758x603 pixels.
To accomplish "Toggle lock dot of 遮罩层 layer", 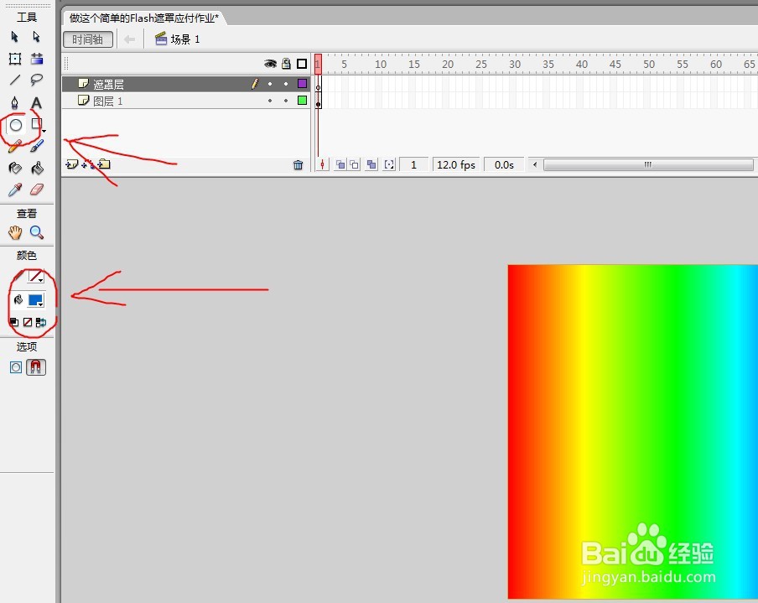I will click(286, 84).
